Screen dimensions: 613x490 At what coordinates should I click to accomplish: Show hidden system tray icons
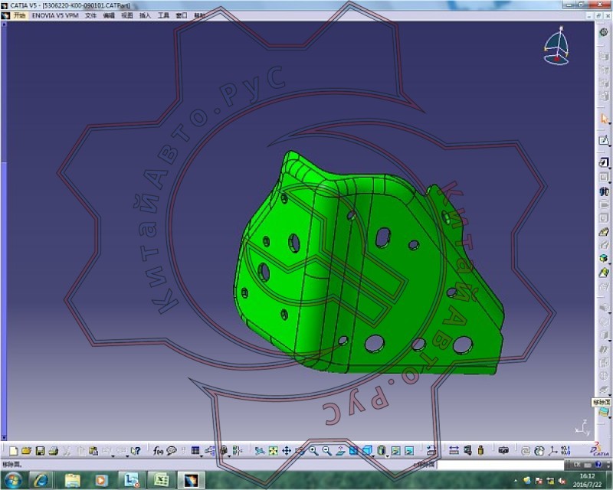click(516, 481)
